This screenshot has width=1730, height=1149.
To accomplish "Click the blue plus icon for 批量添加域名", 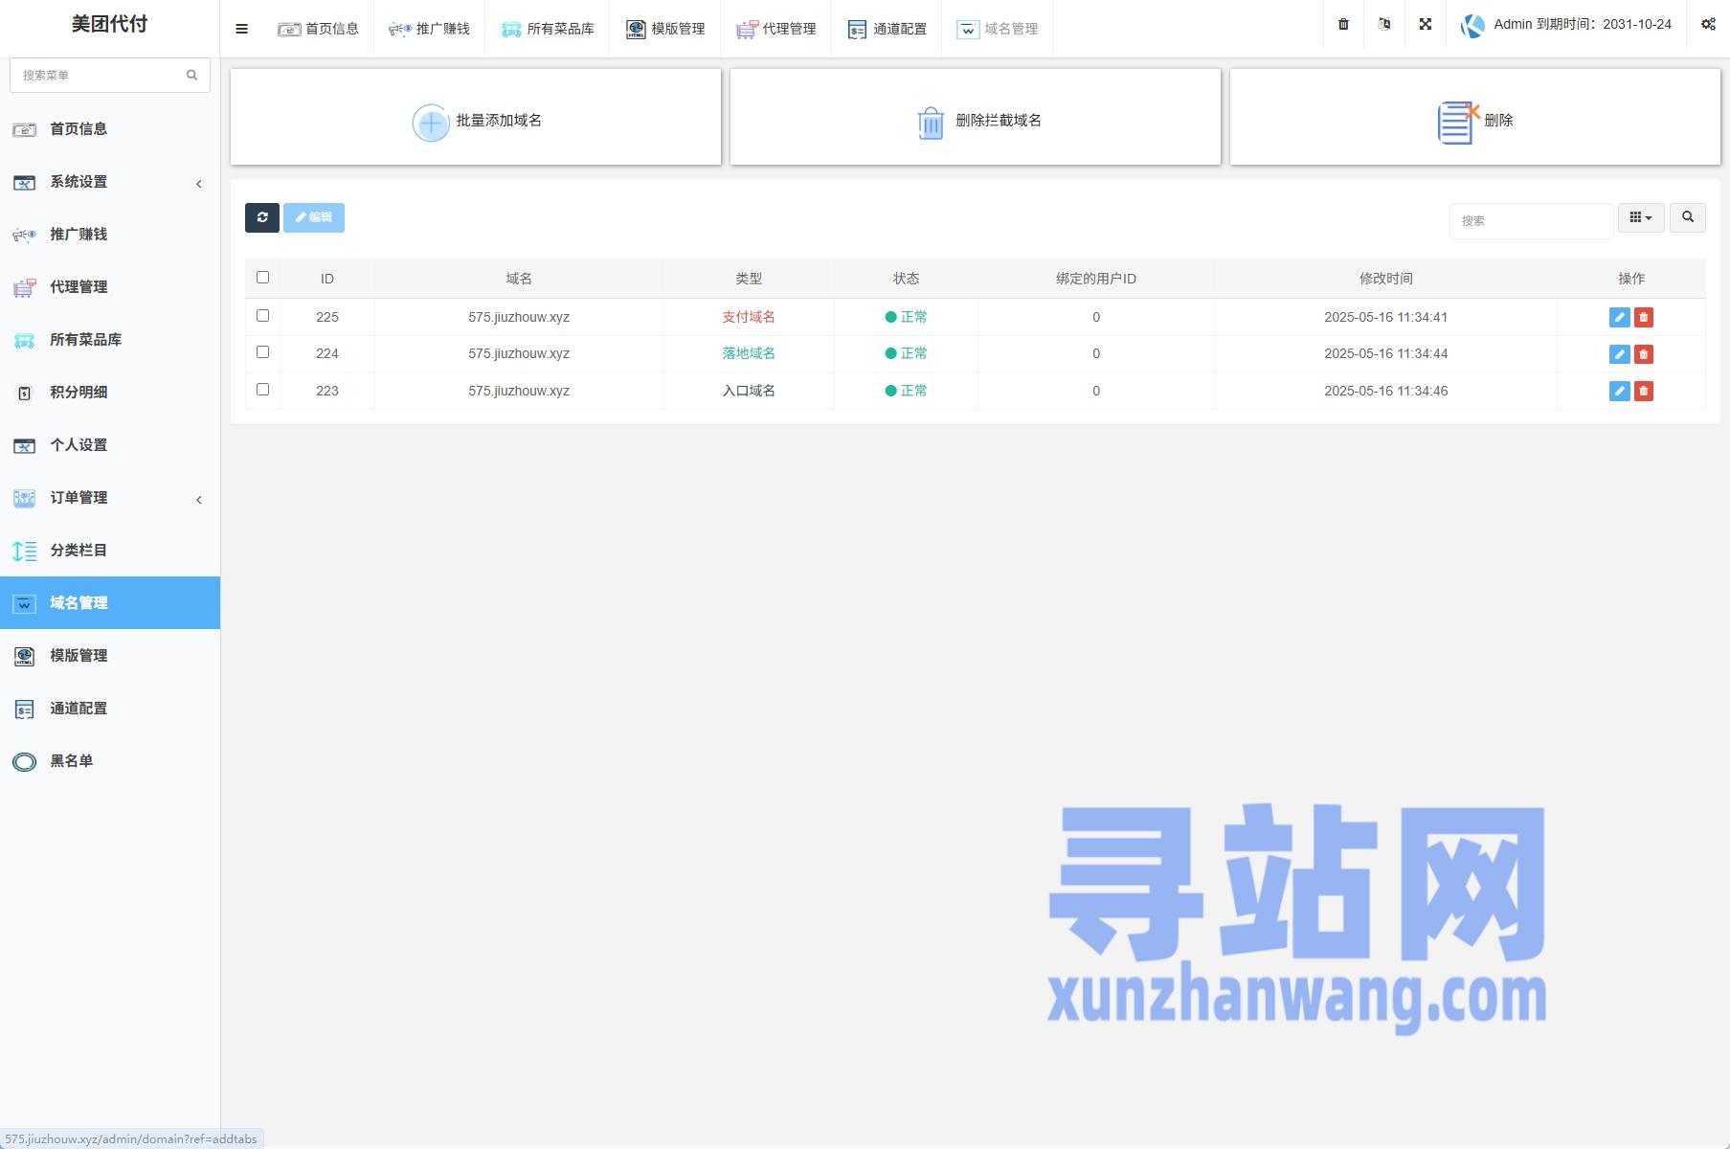I will (x=431, y=123).
